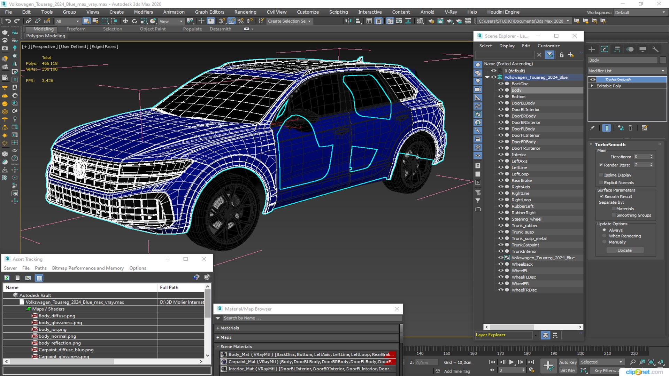This screenshot has height=376, width=669.
Task: Toggle the Angle Snap icon
Action: (231, 21)
